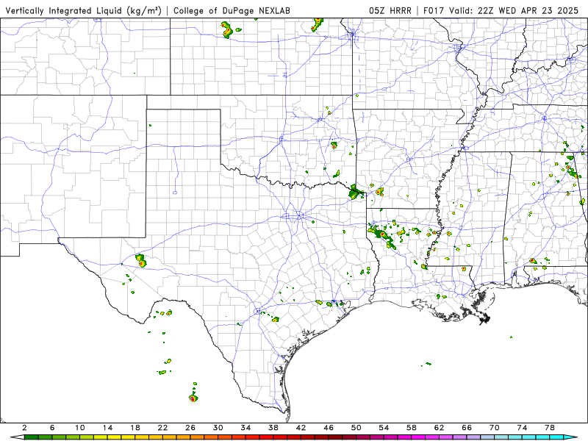Click the color scale label "78"
Image resolution: width=588 pixels, height=441 pixels.
[550, 428]
